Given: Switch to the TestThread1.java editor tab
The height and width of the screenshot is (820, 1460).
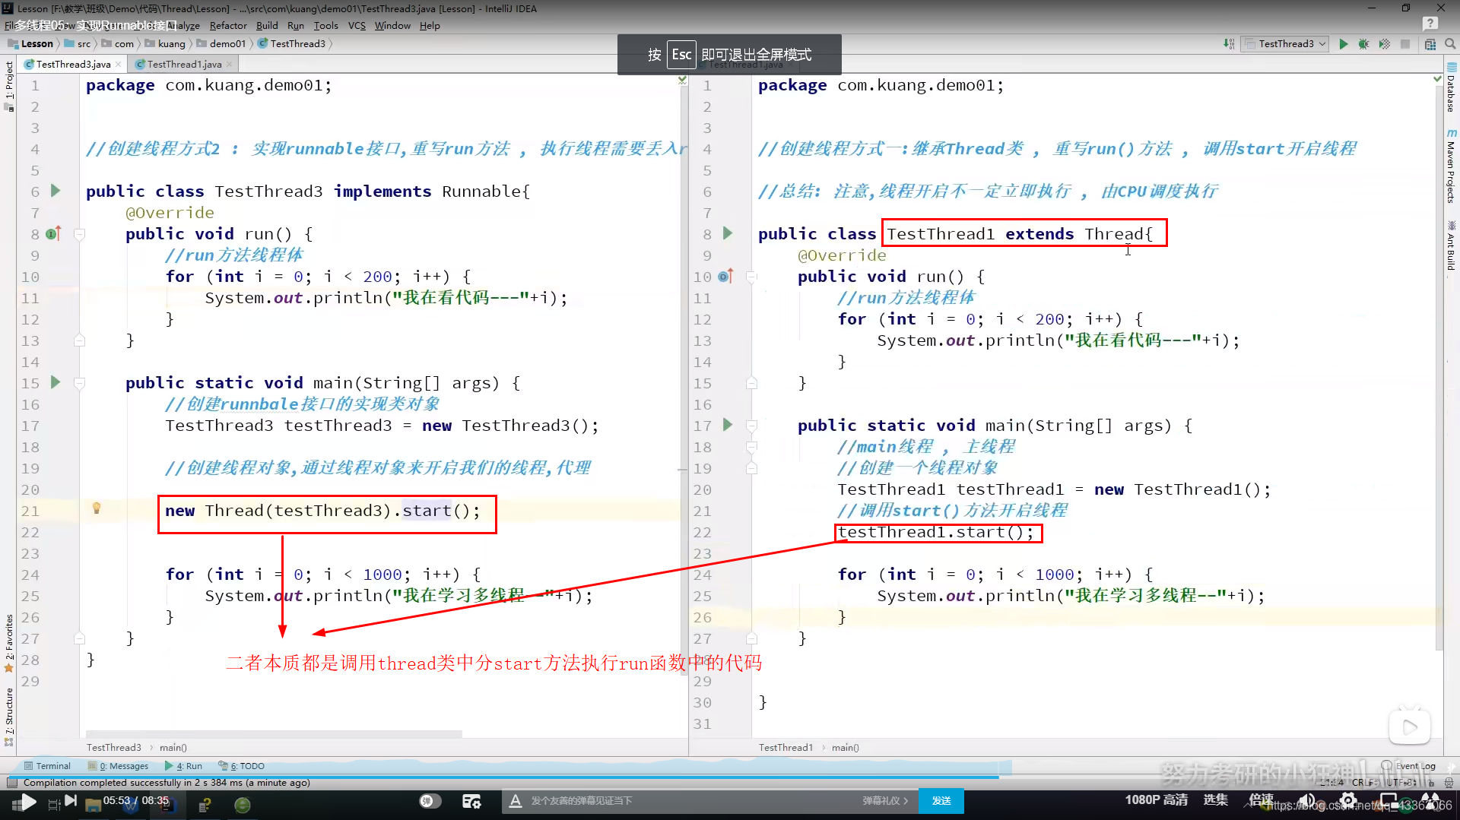Looking at the screenshot, I should pos(184,64).
